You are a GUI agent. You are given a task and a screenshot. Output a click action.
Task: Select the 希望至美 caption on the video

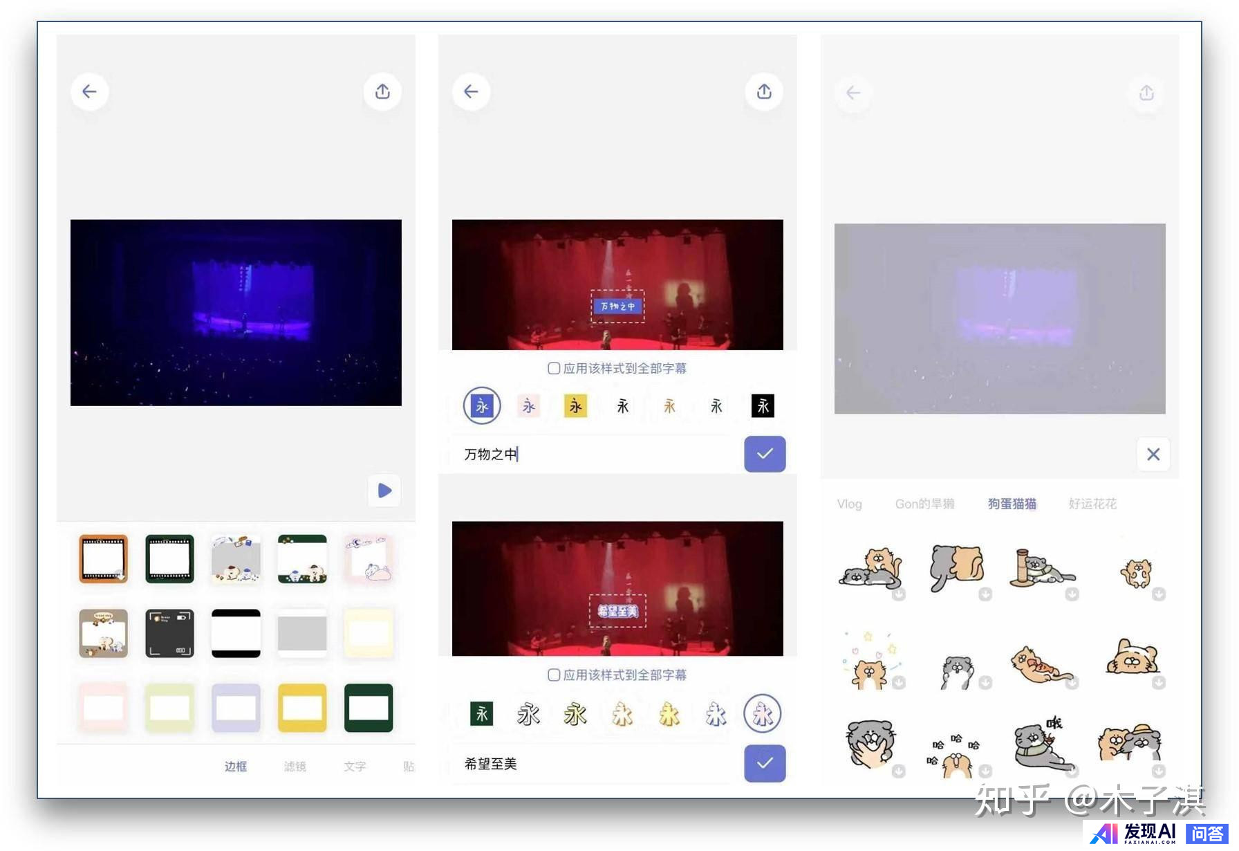(x=617, y=611)
